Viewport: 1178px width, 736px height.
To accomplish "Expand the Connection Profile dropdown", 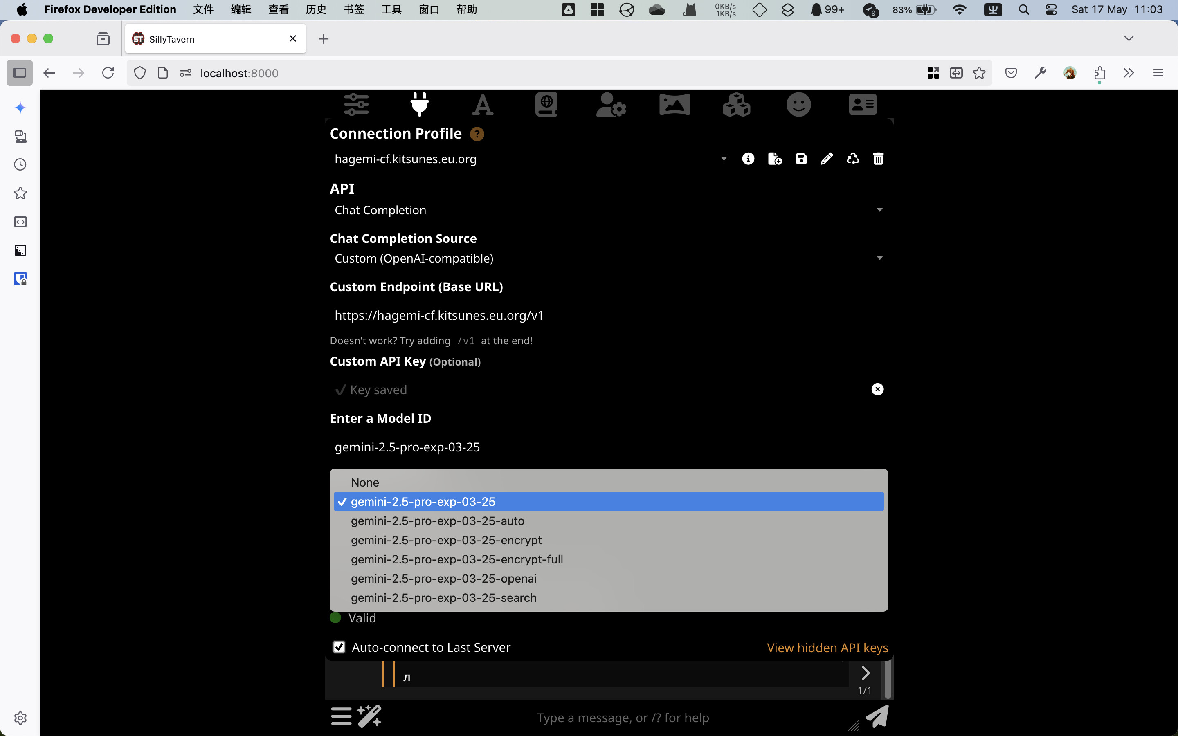I will tap(724, 158).
